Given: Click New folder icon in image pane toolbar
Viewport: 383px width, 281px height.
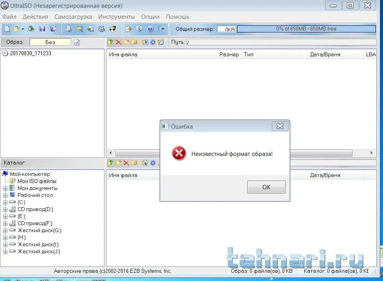Looking at the screenshot, I should pyautogui.click(x=126, y=42).
